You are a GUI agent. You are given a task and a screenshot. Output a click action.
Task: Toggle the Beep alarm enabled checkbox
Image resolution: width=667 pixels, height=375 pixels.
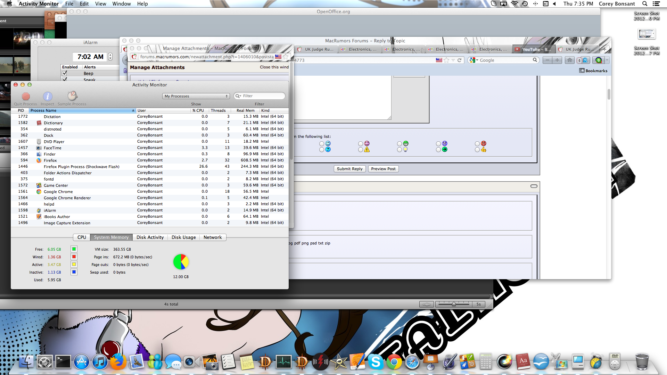tap(65, 73)
